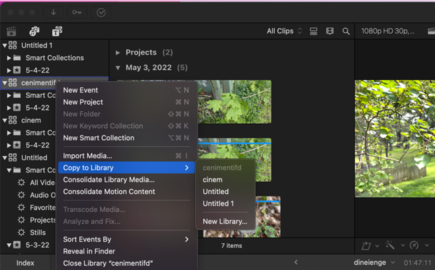The width and height of the screenshot is (435, 270).
Task: Open the Photos and Audio sidebar icon
Action: tap(34, 31)
